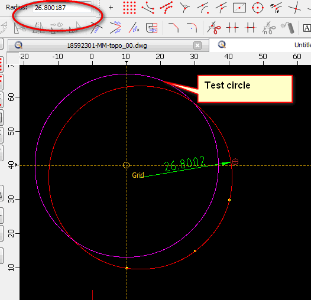Click the red crosshair cursor marker near the circle edge
The image size is (311, 300).
(235, 161)
